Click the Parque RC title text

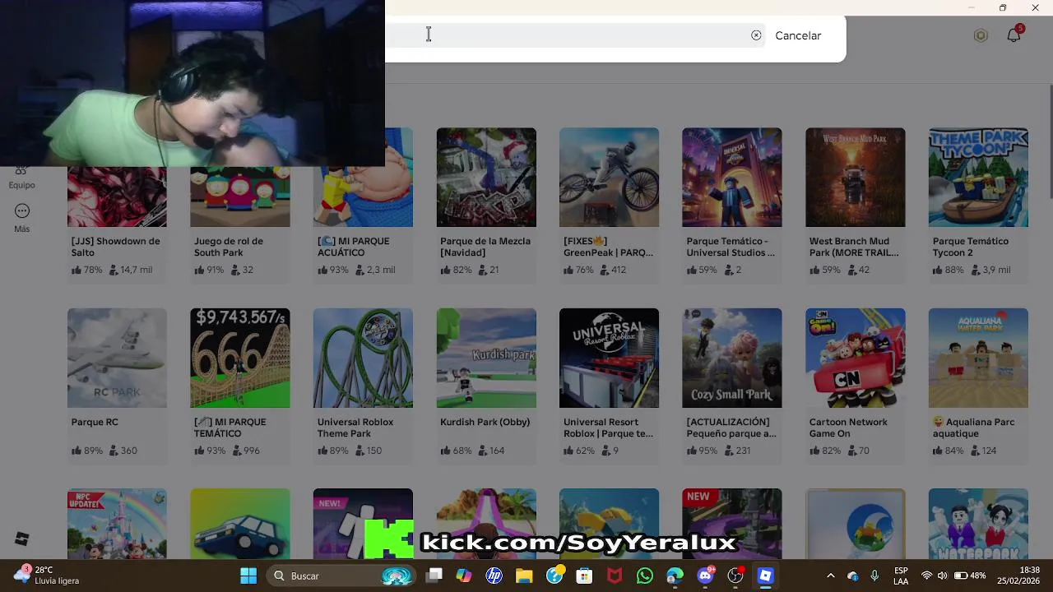(x=95, y=422)
